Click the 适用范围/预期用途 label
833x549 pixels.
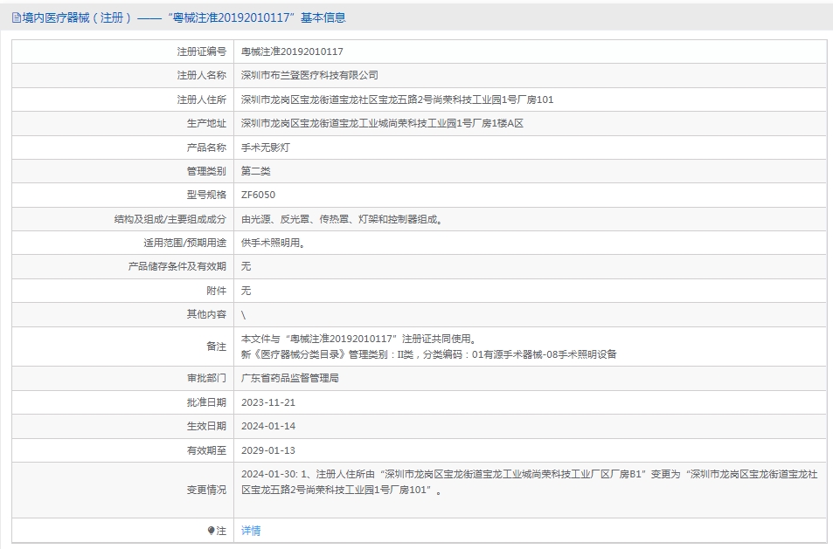coord(185,243)
